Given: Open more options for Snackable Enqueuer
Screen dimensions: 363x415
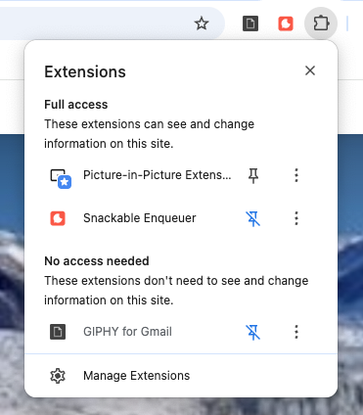Looking at the screenshot, I should tap(296, 218).
